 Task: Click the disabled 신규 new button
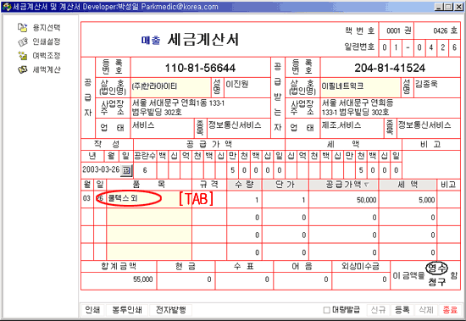pyautogui.click(x=379, y=310)
